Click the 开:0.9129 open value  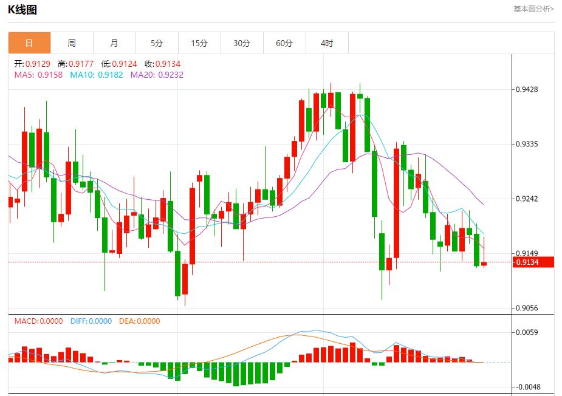click(x=32, y=64)
